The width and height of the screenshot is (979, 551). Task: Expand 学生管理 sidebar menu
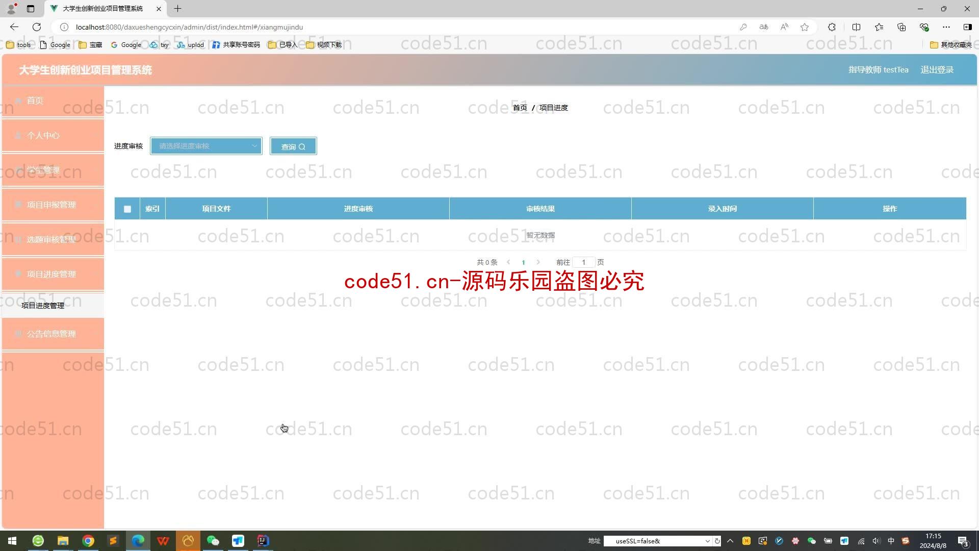pos(53,170)
